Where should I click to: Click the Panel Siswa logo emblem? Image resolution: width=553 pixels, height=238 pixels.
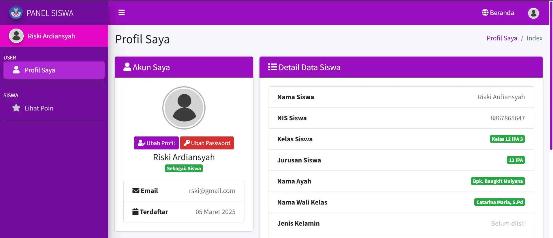click(x=16, y=12)
